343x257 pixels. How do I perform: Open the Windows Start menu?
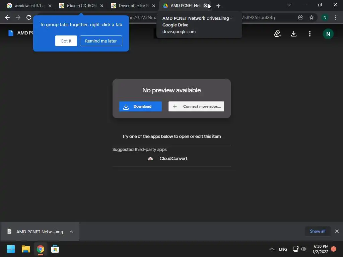point(11,249)
